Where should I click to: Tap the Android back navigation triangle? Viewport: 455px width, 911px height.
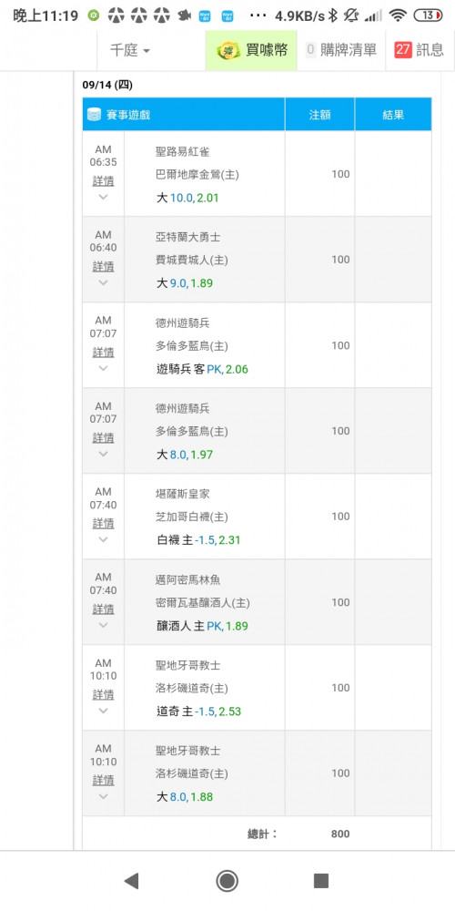click(x=132, y=881)
